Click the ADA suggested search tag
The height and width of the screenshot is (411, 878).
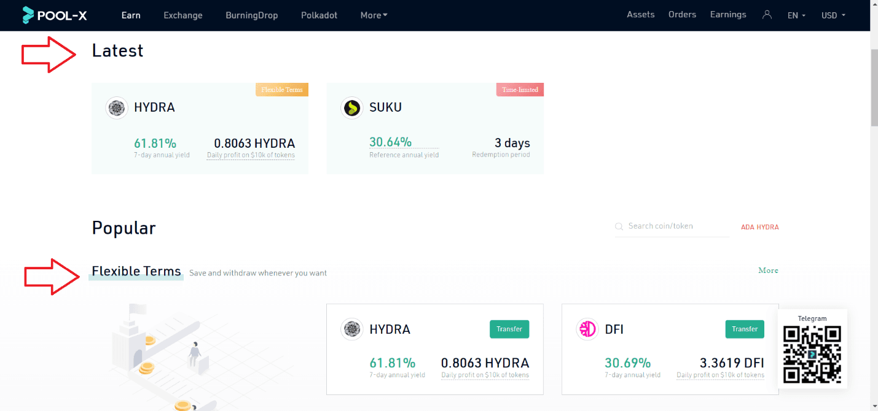(x=747, y=227)
